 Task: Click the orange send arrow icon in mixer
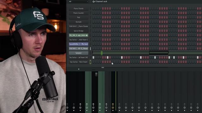(x=113, y=105)
